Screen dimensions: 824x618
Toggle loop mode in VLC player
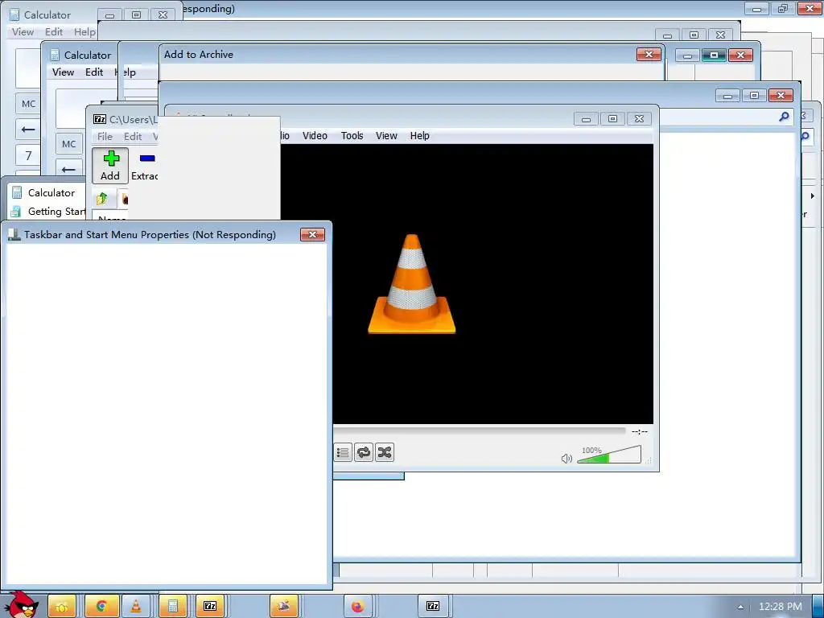click(x=364, y=452)
